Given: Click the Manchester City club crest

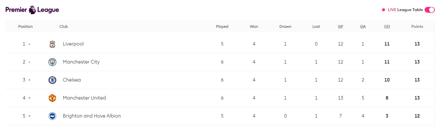Looking at the screenshot, I should pyautogui.click(x=52, y=62).
